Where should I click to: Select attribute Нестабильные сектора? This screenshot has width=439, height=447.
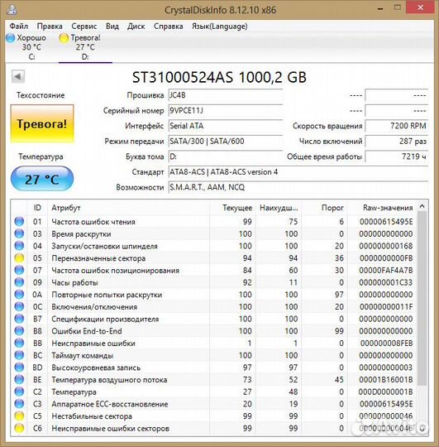click(x=92, y=416)
